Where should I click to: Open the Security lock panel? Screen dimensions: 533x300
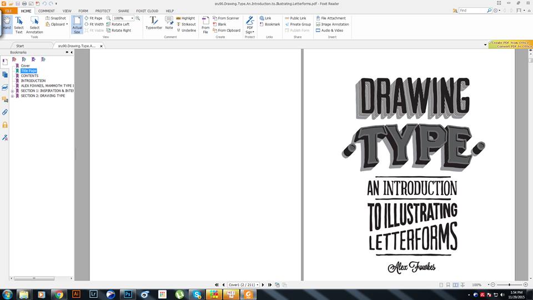[x=5, y=125]
